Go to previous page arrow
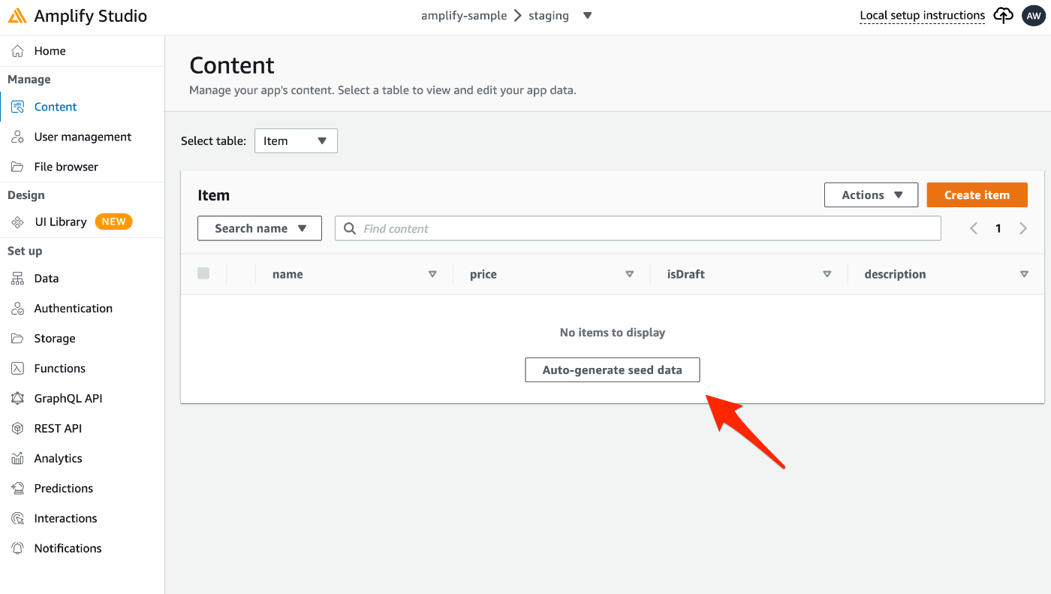The width and height of the screenshot is (1051, 594). [x=974, y=228]
